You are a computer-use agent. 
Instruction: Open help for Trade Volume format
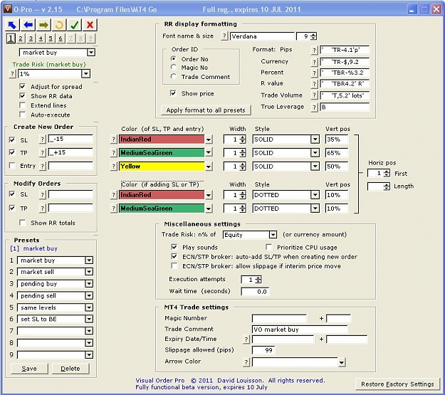point(314,95)
